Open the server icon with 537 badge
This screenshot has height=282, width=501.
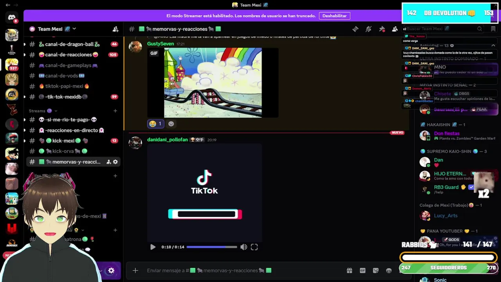tap(12, 65)
